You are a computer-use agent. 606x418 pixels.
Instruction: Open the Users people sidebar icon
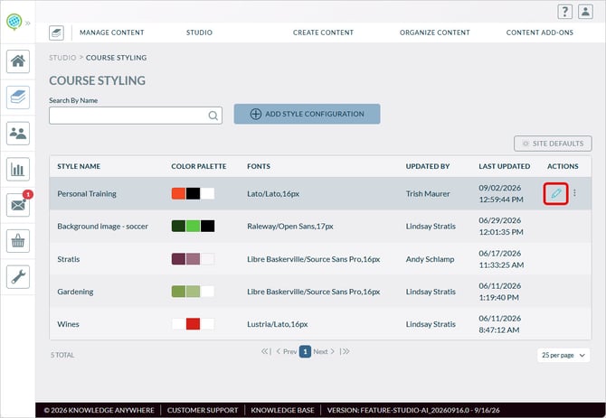coord(18,134)
